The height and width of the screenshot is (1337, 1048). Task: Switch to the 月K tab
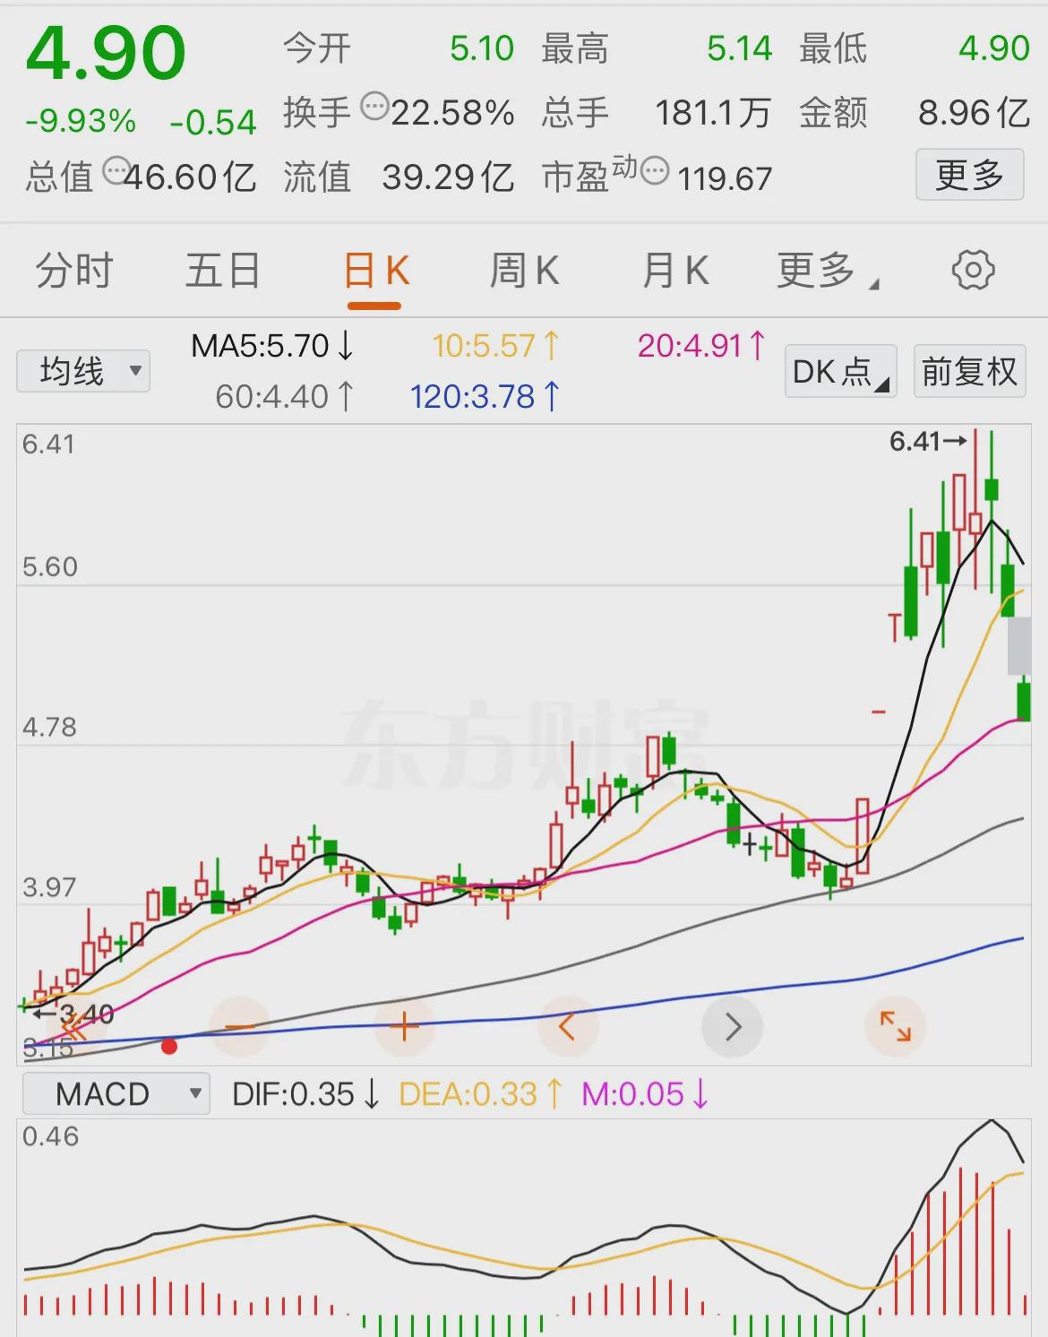[x=675, y=271]
